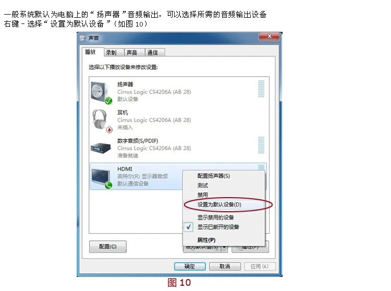Click the 扬声器 volume level meter
Screen dimensions: 391x291
(x=261, y=89)
